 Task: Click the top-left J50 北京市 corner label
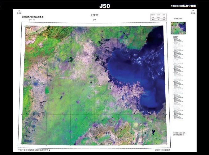(x=19, y=12)
